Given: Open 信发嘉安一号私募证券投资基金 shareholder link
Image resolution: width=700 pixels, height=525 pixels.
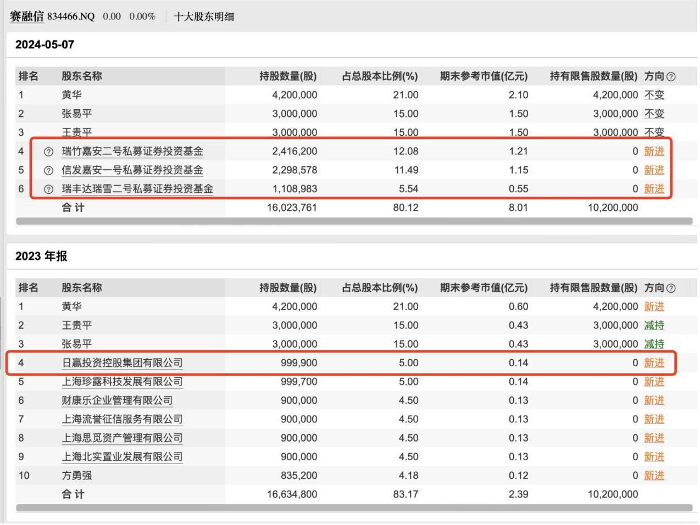Looking at the screenshot, I should click(132, 170).
